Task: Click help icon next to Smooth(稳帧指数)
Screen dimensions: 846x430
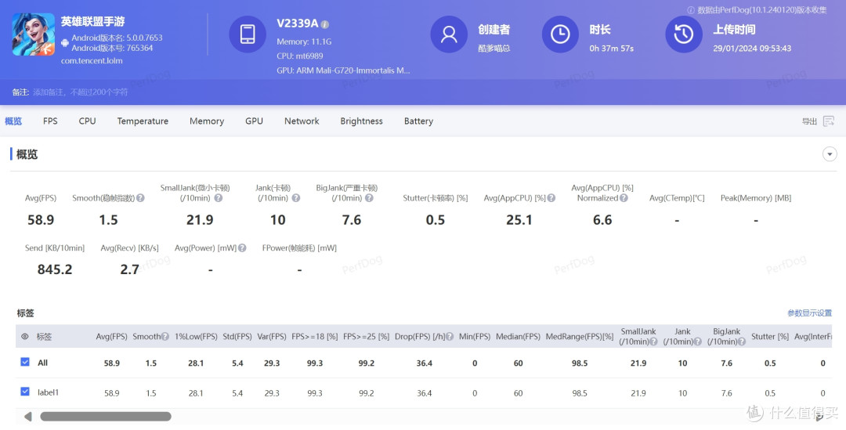Action: (x=140, y=198)
